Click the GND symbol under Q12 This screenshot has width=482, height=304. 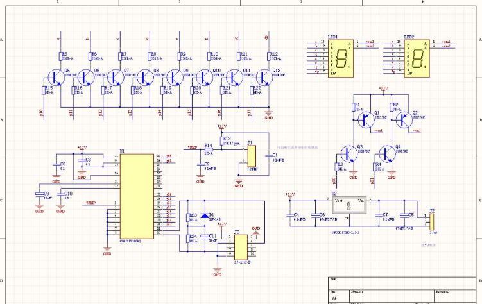click(x=269, y=112)
